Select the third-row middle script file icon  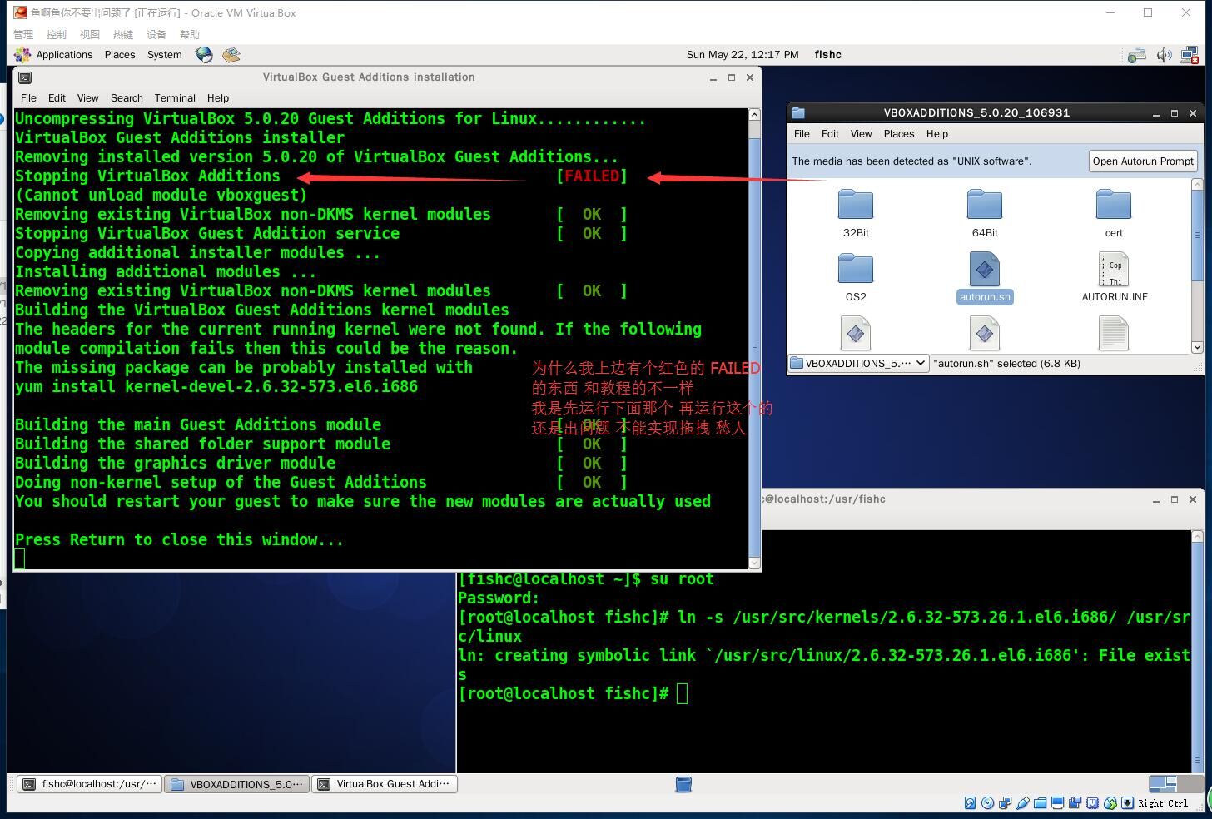pyautogui.click(x=985, y=333)
